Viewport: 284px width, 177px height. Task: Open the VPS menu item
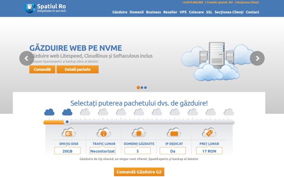pos(183,12)
